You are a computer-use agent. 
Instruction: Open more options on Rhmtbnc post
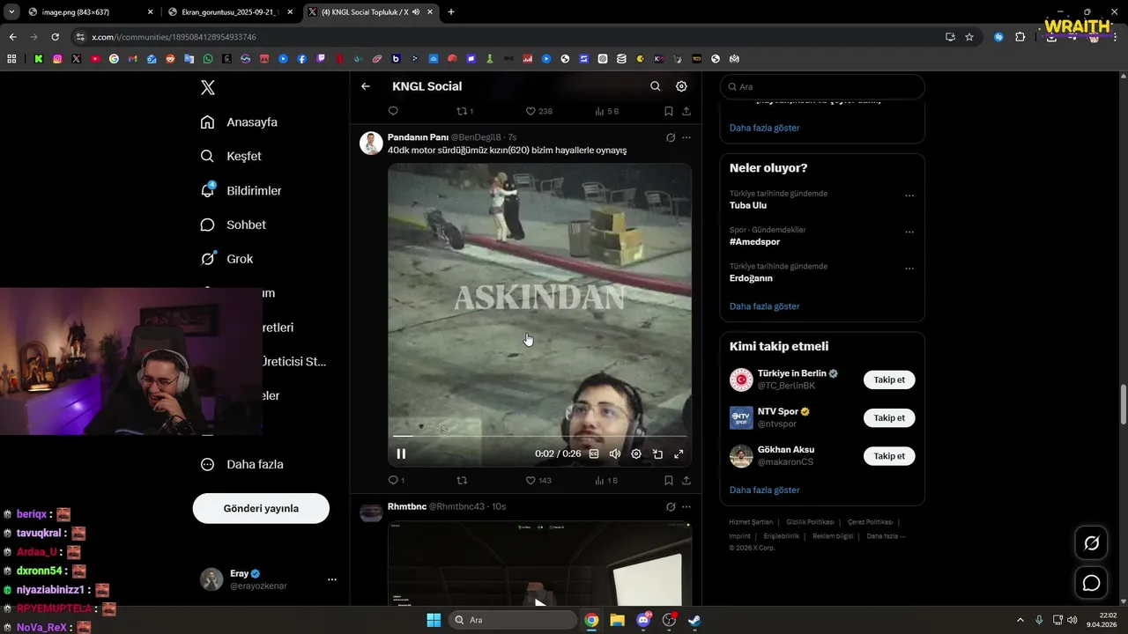click(x=686, y=506)
